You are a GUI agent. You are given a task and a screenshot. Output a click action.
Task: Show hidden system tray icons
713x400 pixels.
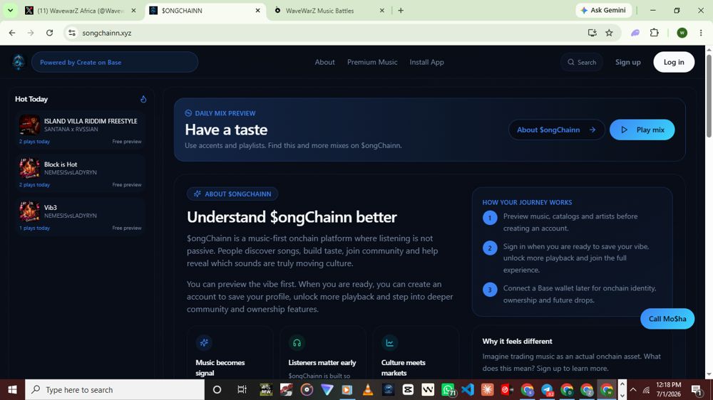pos(633,389)
